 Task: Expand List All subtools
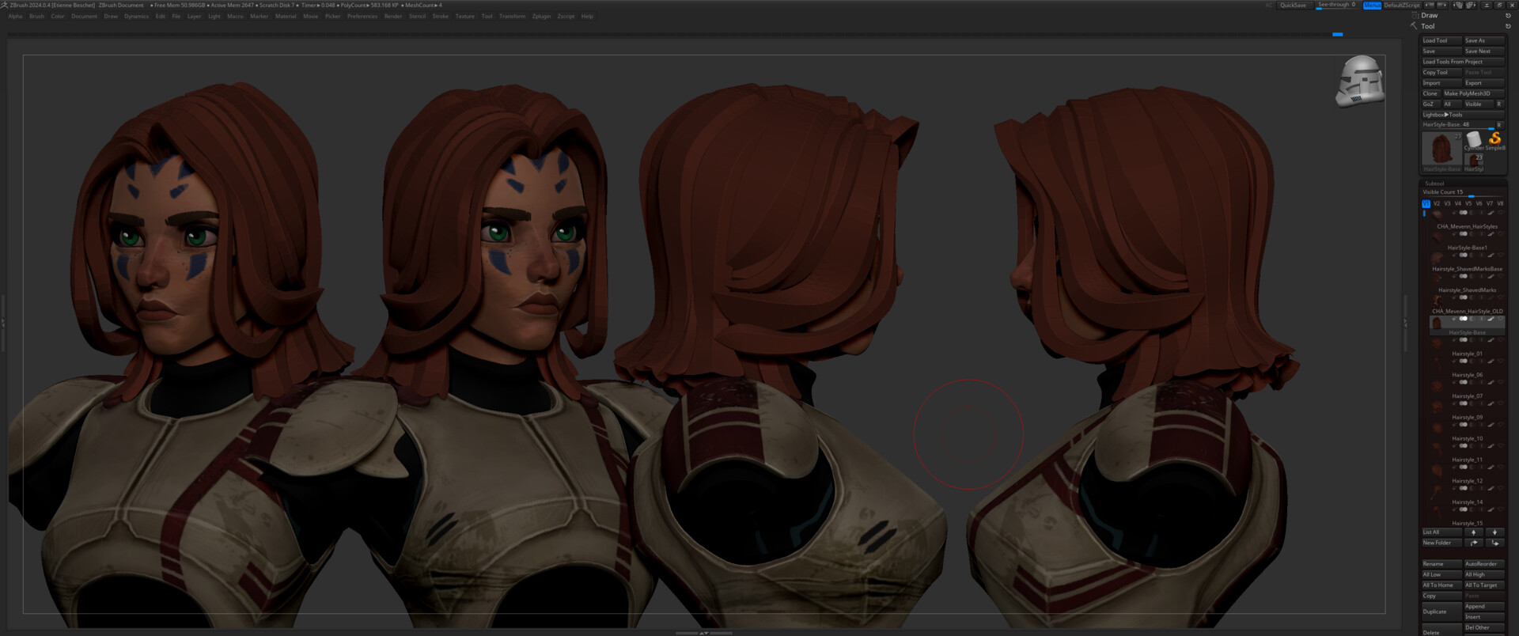[1442, 532]
